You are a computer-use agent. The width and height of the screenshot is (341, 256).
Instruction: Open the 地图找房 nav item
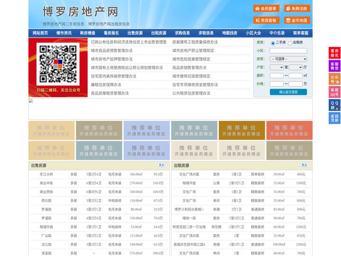point(230,33)
